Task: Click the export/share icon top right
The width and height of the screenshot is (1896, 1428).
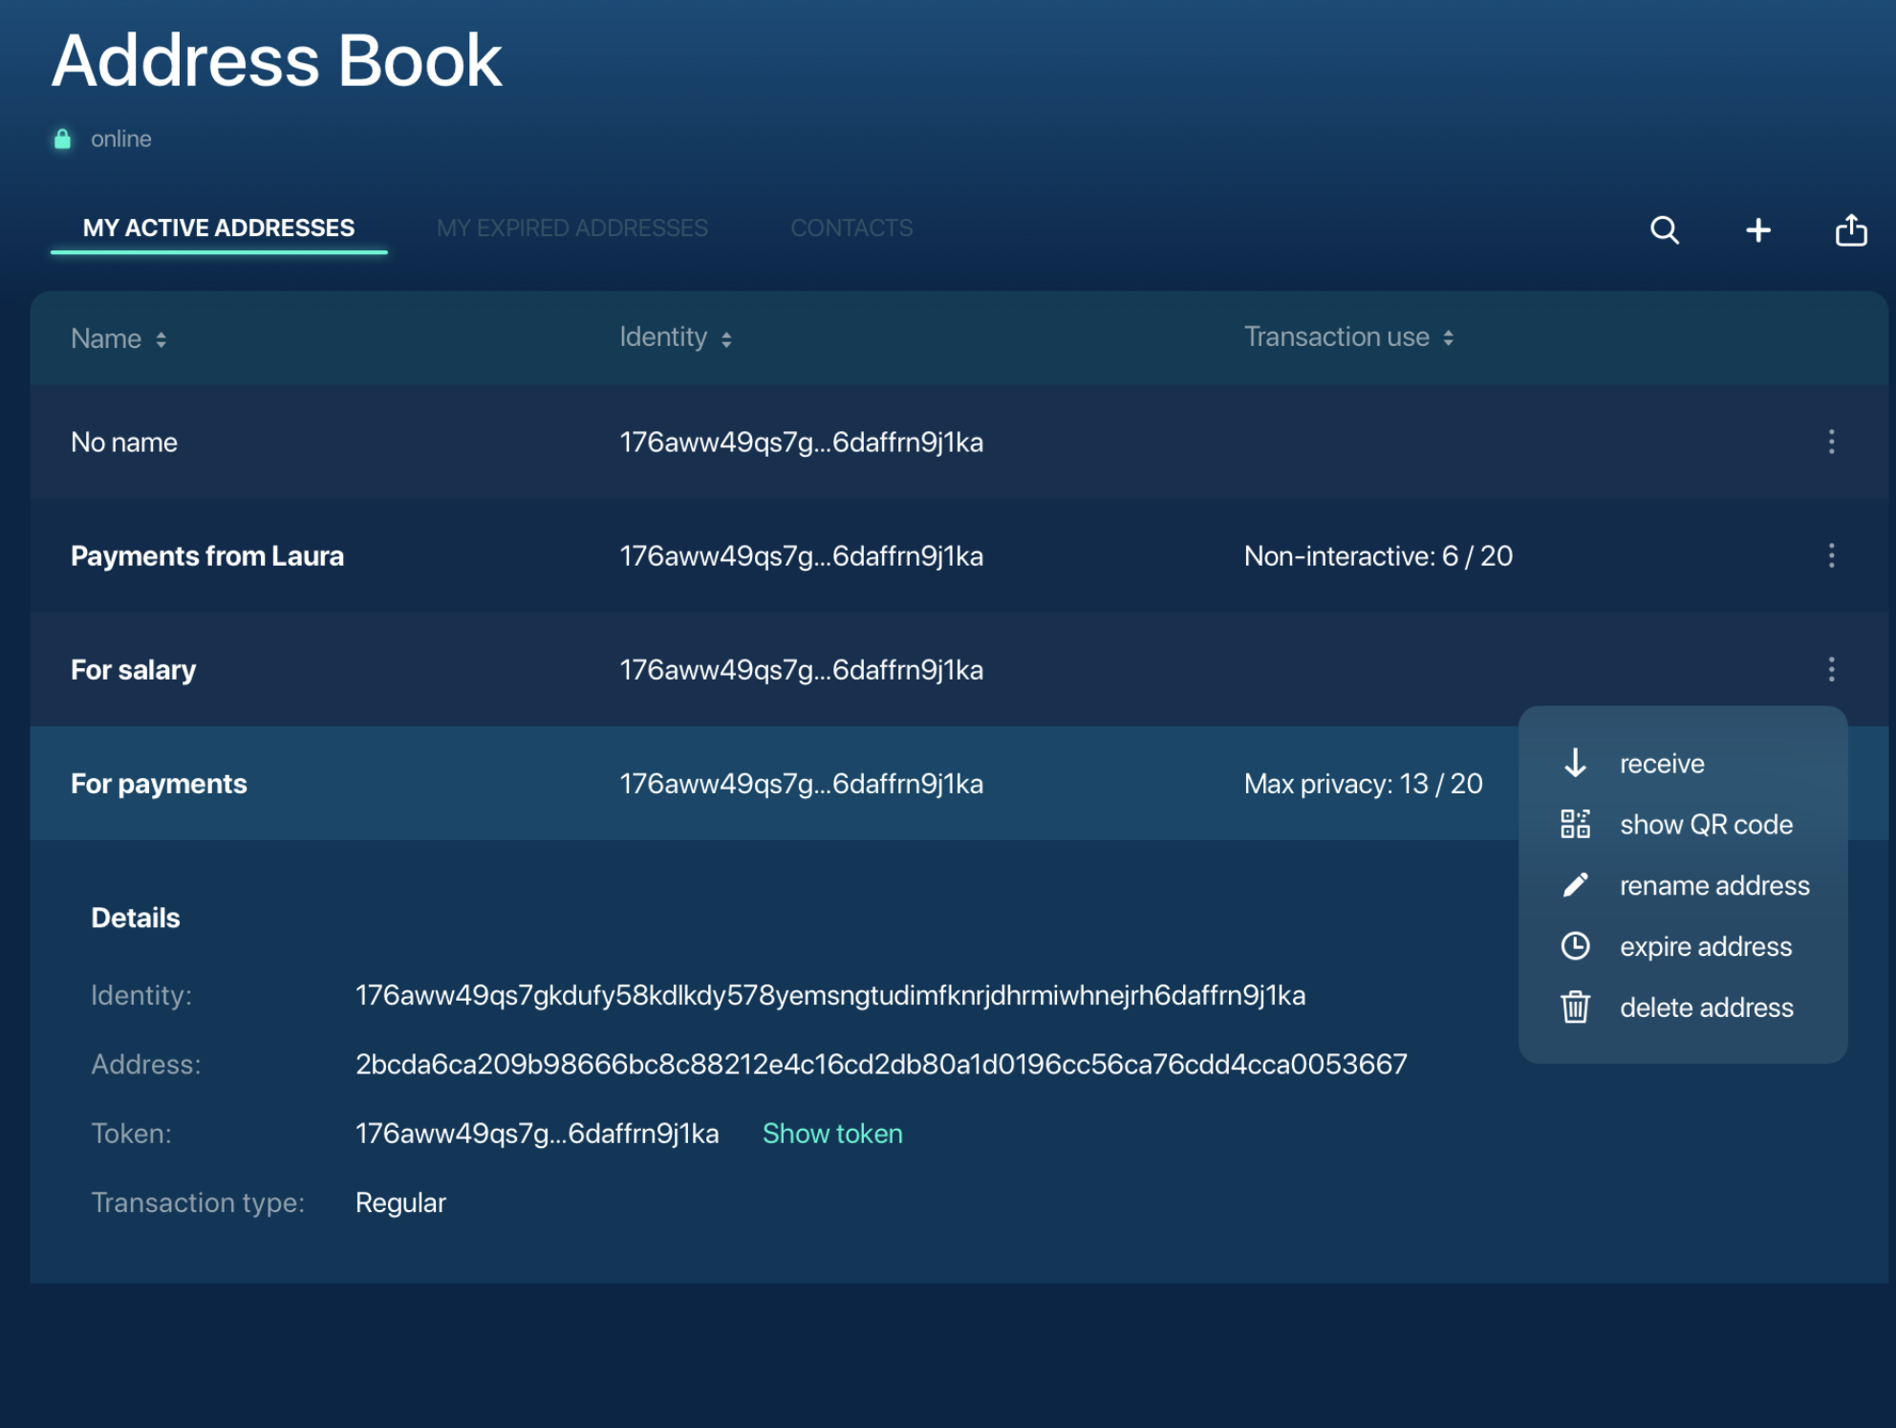Action: coord(1852,230)
